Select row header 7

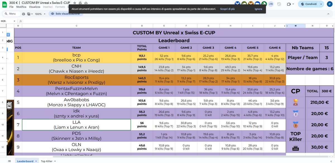[x=2, y=91]
